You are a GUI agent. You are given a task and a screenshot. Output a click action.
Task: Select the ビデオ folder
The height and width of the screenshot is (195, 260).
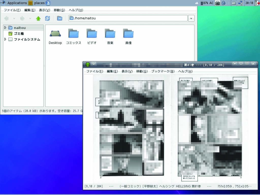[92, 37]
